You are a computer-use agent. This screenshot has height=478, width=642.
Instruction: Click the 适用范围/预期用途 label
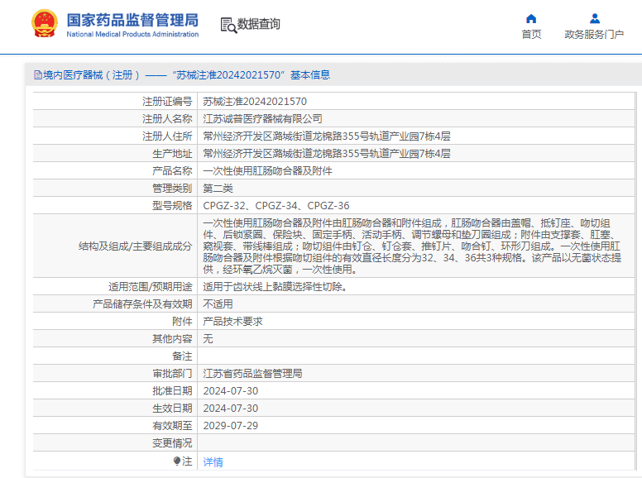(151, 287)
